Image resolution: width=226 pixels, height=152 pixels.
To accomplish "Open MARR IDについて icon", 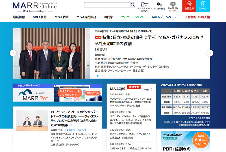I will tap(173, 7).
